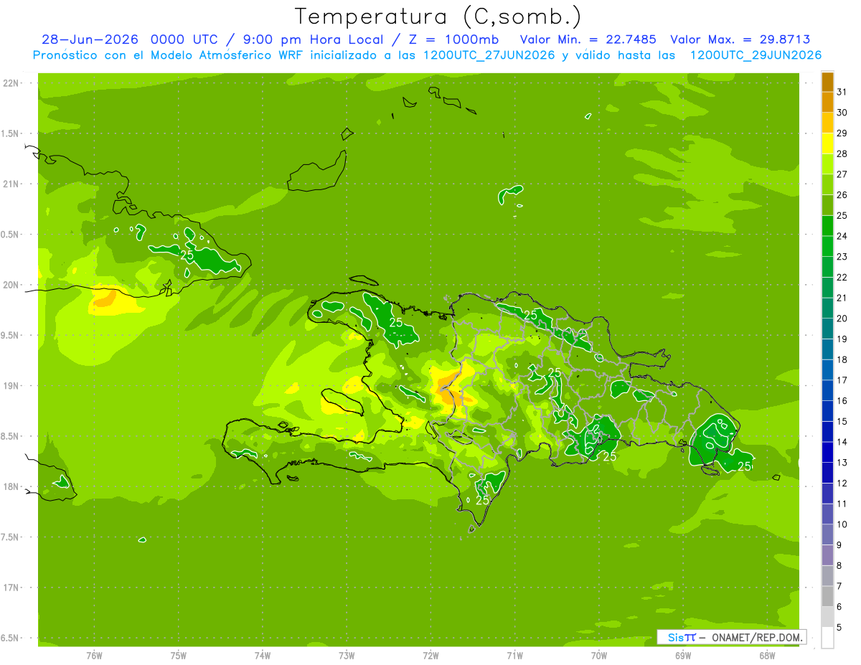Click longitude label "69W"
Viewport: 861px width, 665px height.
683,655
